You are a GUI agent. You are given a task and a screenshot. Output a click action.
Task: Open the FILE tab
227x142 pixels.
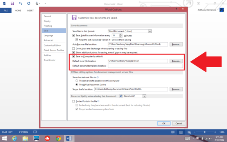[5, 11]
